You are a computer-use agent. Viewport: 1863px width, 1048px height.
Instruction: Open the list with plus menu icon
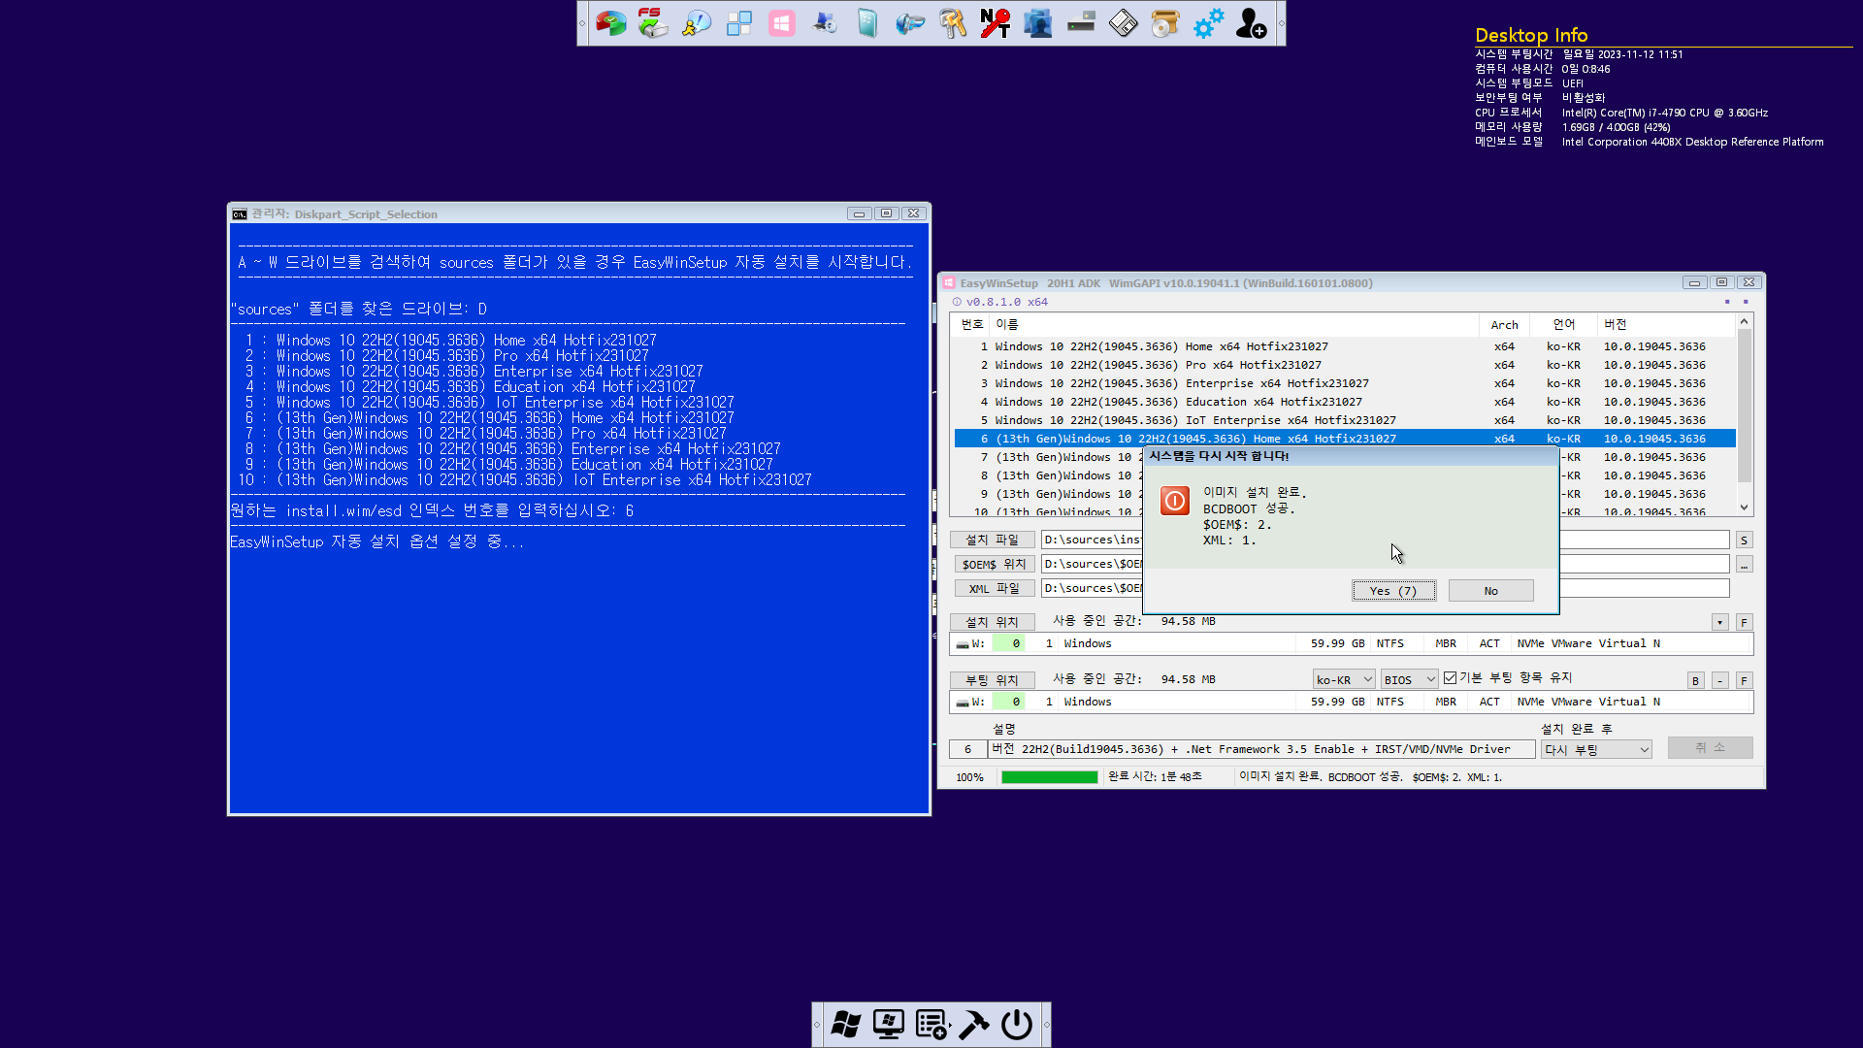[x=931, y=1025]
